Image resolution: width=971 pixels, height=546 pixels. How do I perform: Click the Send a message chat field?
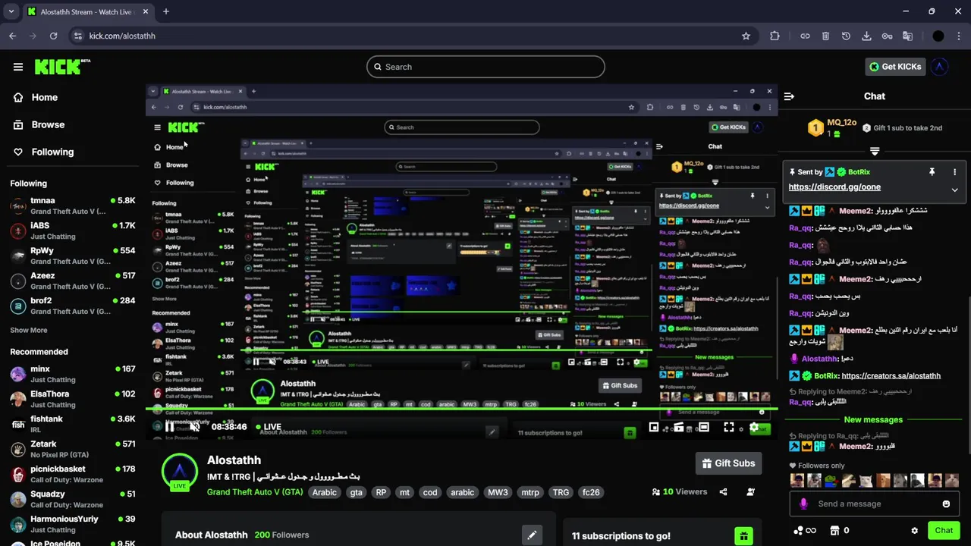point(873,504)
